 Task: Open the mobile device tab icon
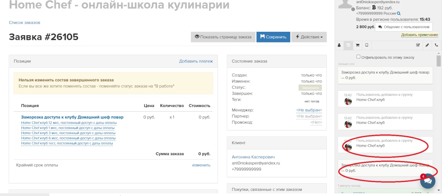click(x=367, y=45)
